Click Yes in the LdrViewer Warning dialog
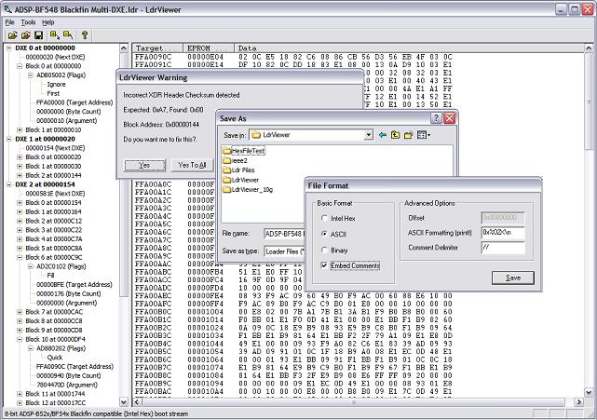This screenshot has width=597, height=420. point(144,165)
